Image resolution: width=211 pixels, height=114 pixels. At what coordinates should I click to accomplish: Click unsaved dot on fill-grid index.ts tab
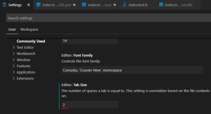(x=74, y=5)
